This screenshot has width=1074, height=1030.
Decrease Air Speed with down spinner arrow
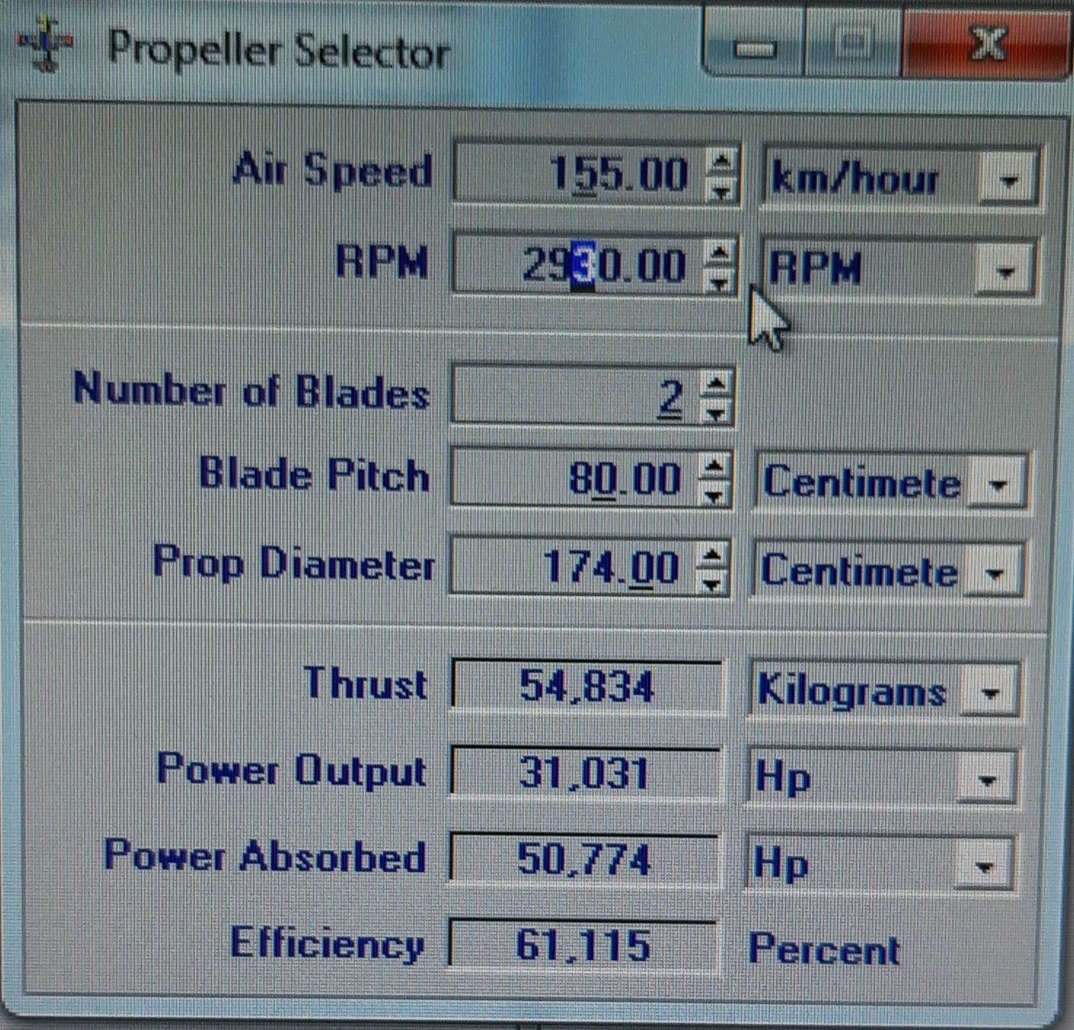coord(722,192)
